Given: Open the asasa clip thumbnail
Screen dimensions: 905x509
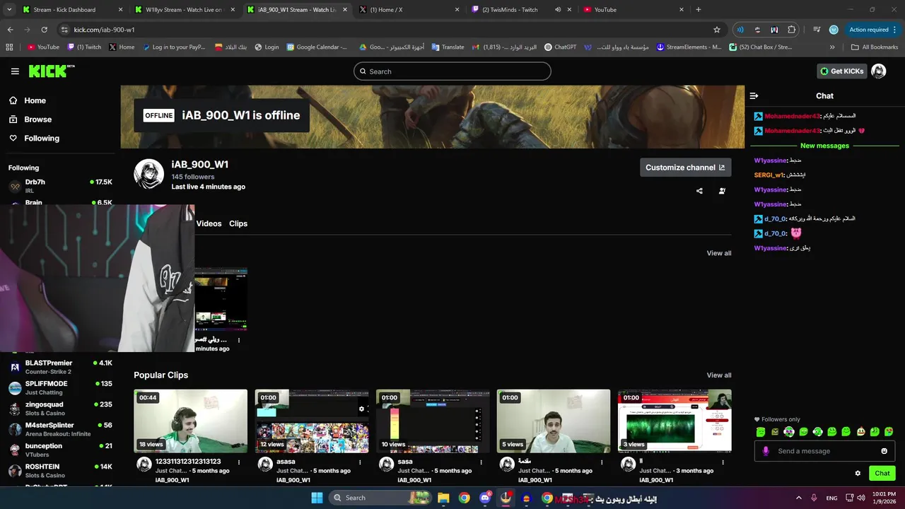Looking at the screenshot, I should point(312,421).
